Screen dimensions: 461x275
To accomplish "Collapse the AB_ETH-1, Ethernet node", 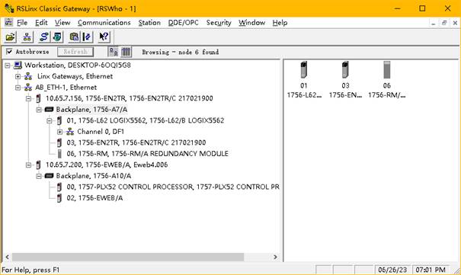I will coord(18,88).
